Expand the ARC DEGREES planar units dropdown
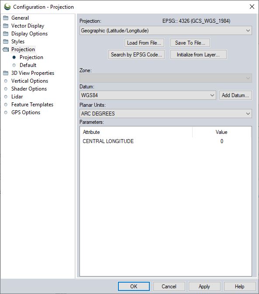This screenshot has width=259, height=294. pos(166,114)
